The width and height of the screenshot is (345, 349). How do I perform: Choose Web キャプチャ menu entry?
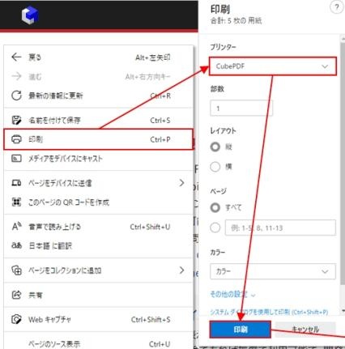tap(99, 319)
